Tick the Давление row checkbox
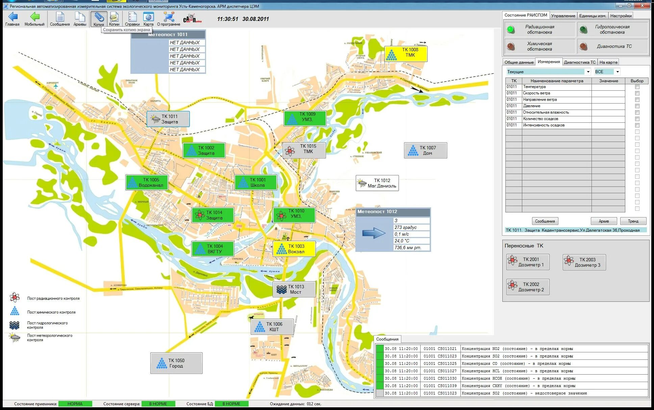Screen dimensions: 654x410 pyautogui.click(x=637, y=106)
